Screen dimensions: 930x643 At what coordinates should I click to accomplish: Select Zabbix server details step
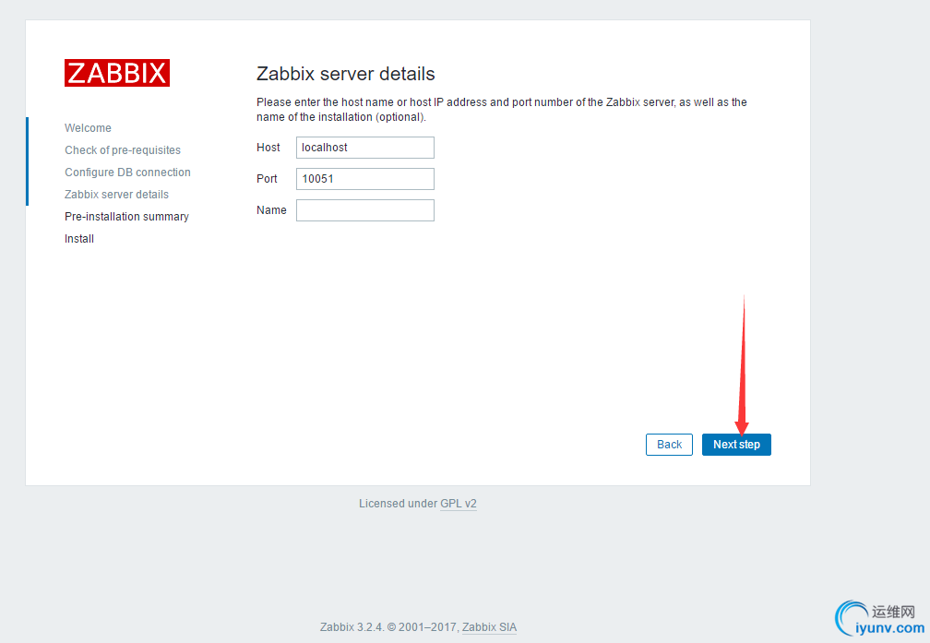click(x=116, y=195)
